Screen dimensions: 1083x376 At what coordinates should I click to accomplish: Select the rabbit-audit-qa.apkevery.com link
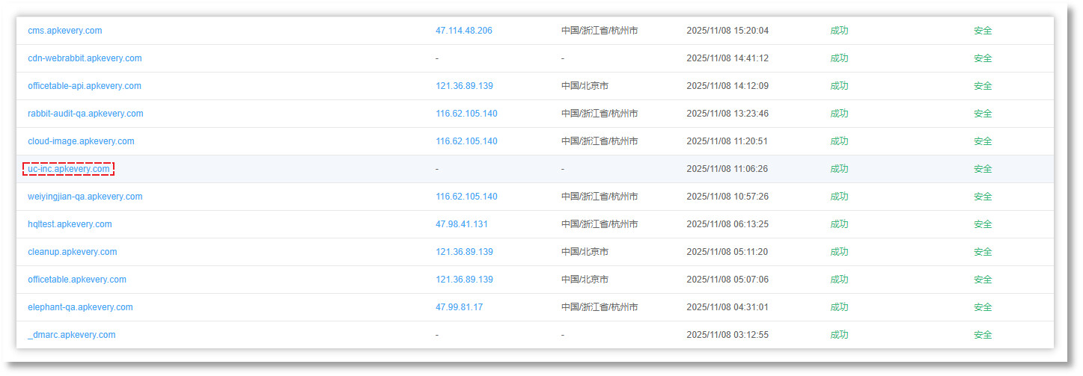tap(85, 114)
